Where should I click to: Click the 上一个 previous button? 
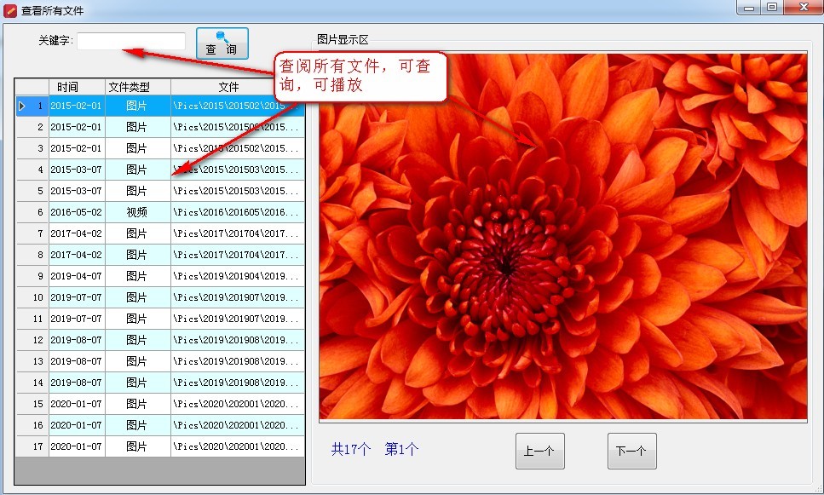[539, 451]
